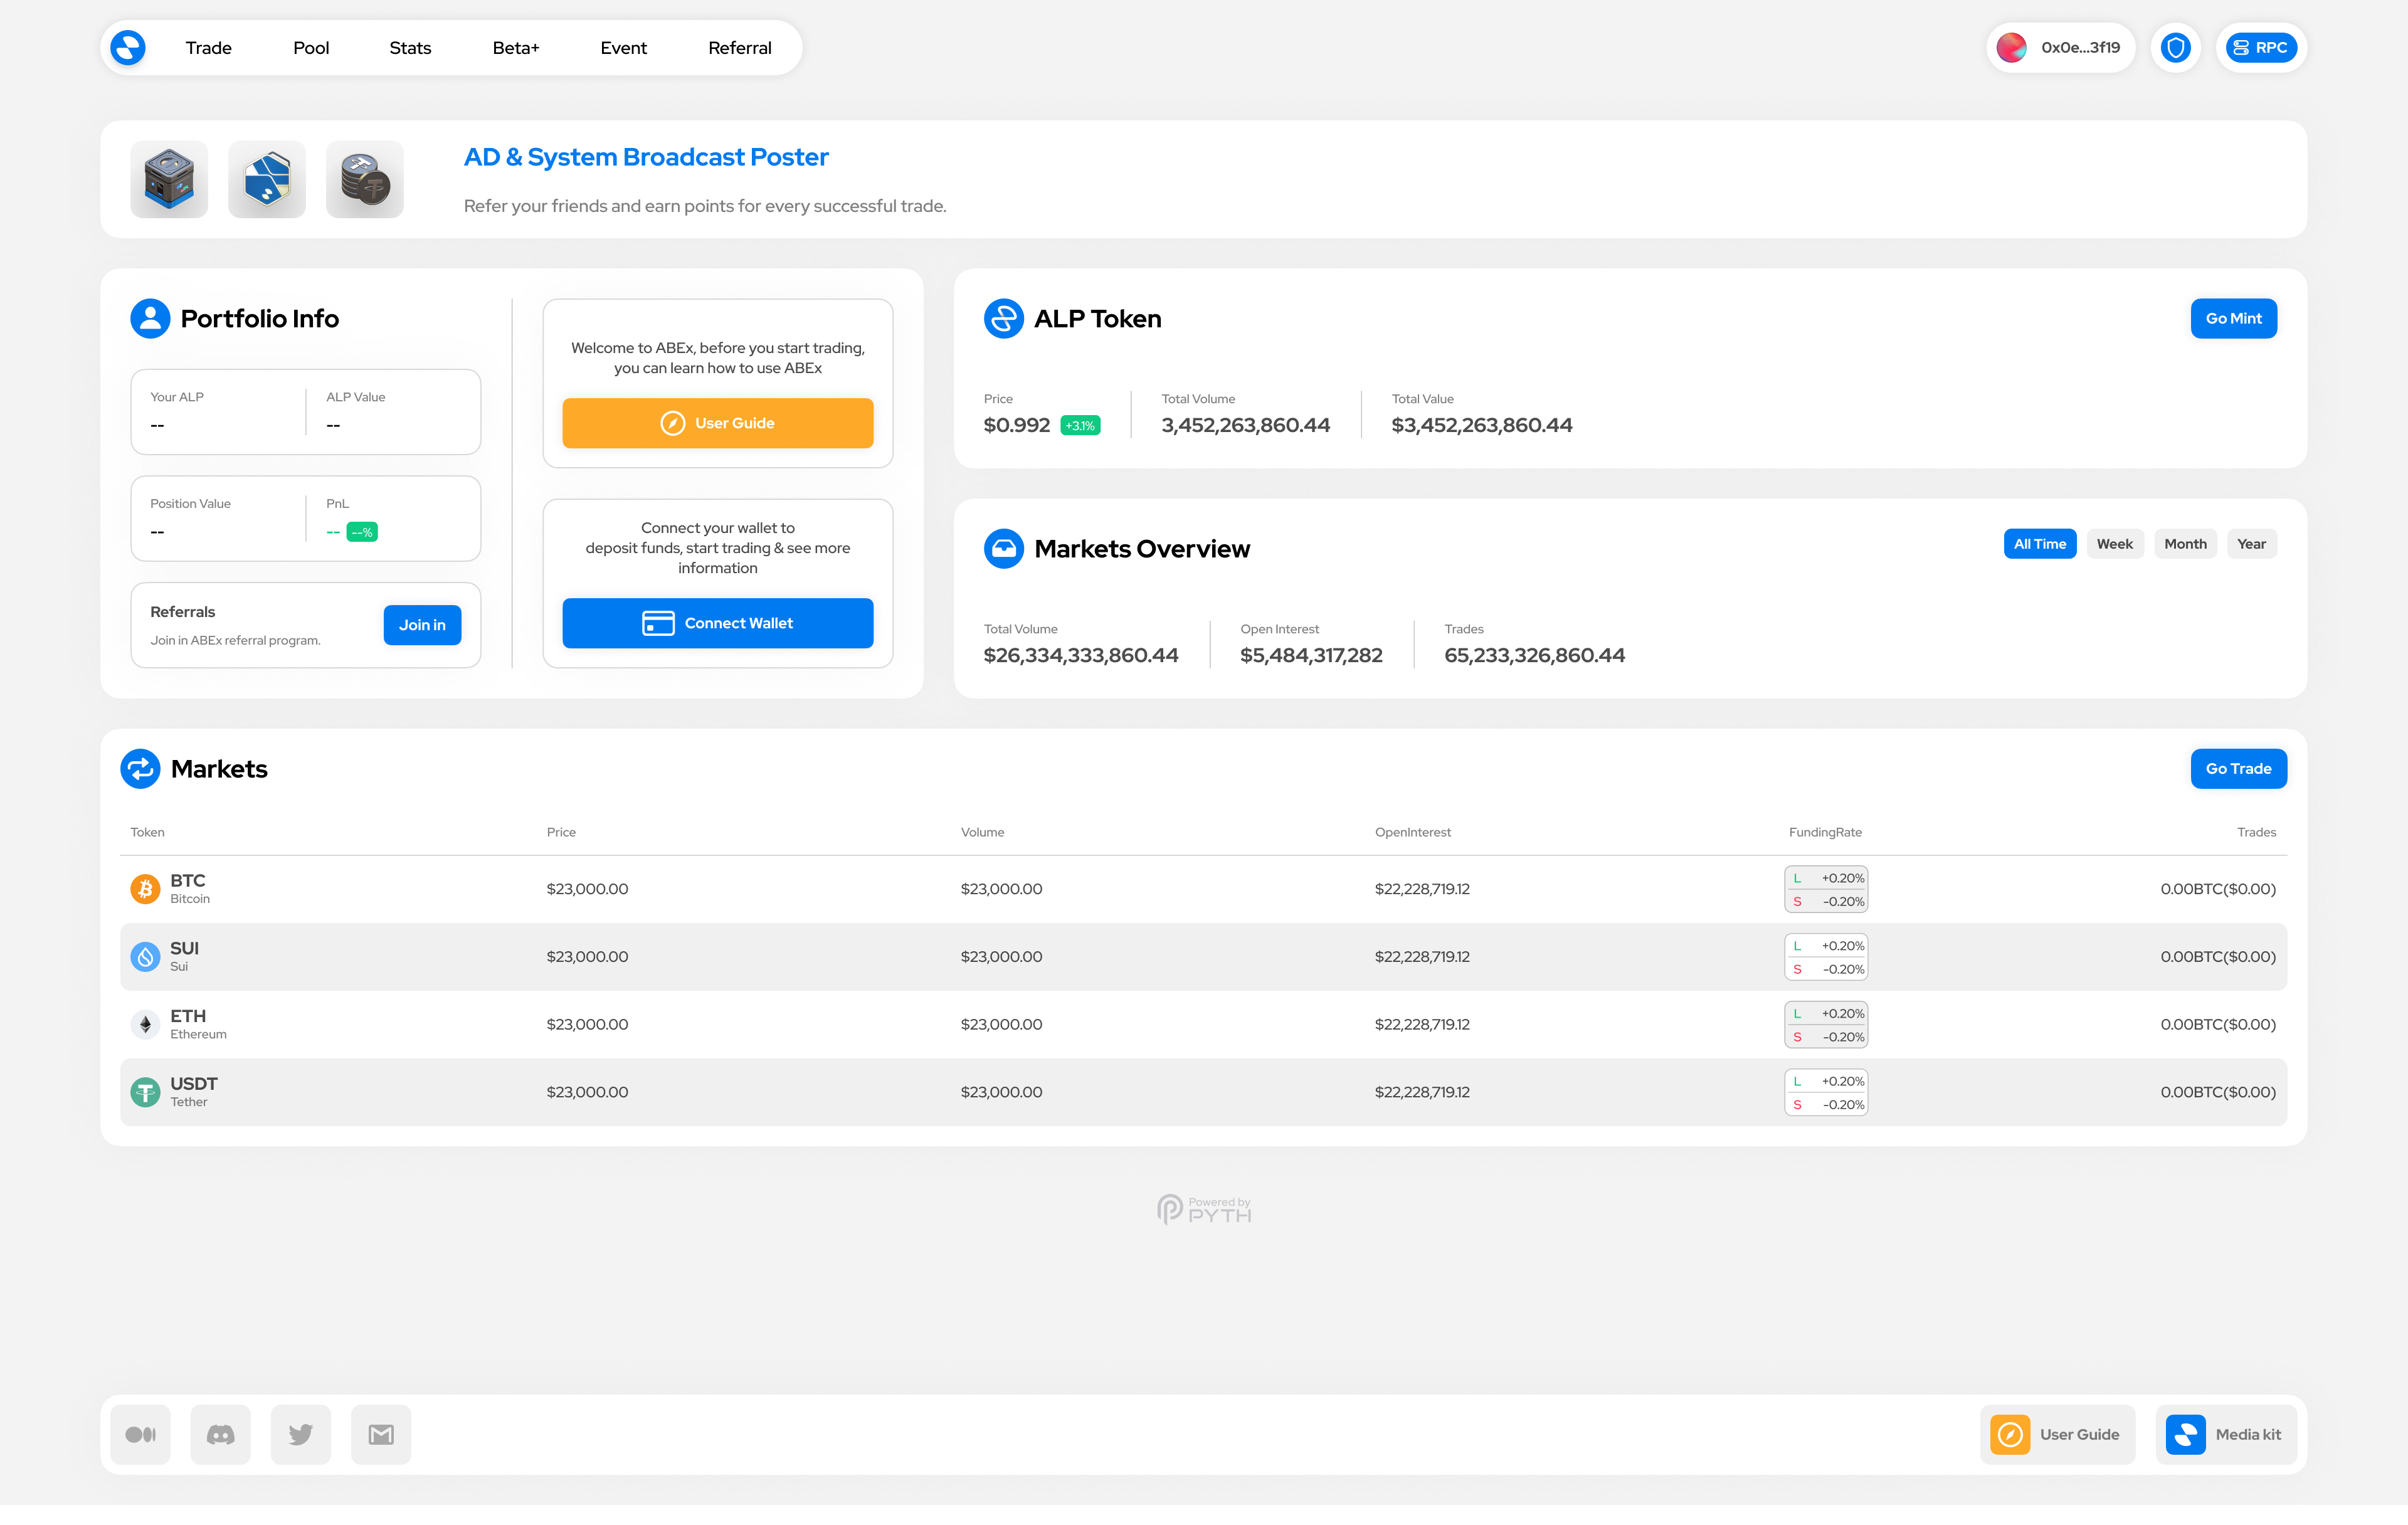Click Join in for referral program
2408x1525 pixels.
(x=422, y=625)
